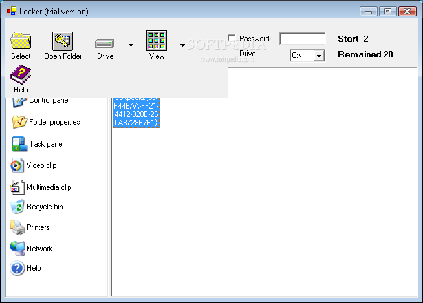Expand the arrow next to Drive button

coord(131,45)
